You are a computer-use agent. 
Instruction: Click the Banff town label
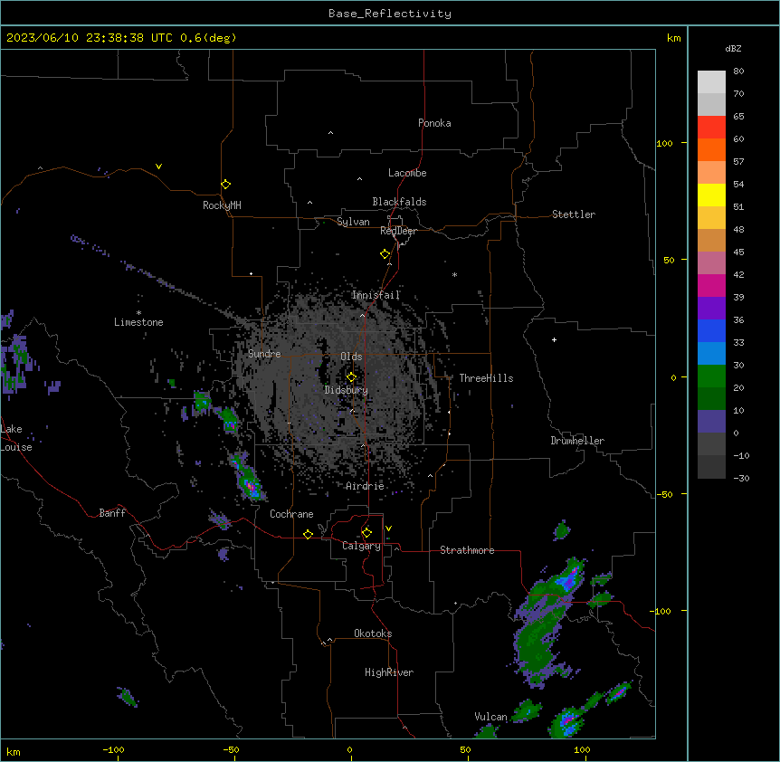pos(112,513)
